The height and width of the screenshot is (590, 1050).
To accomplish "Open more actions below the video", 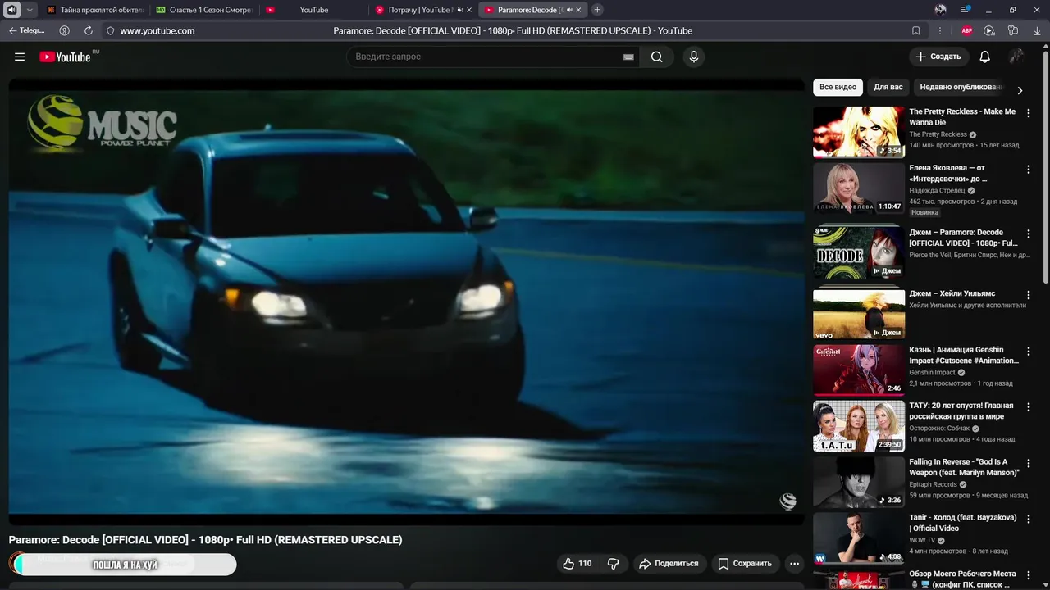I will 794,563.
